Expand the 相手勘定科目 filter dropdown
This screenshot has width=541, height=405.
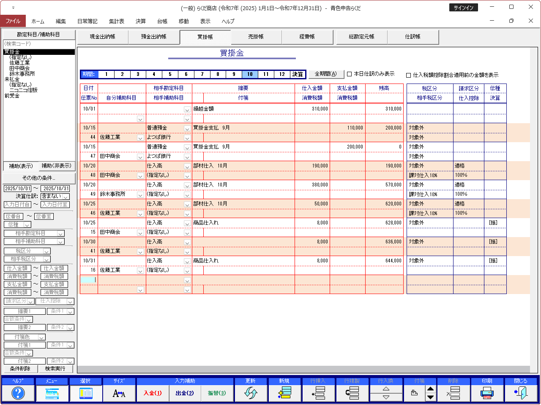click(60, 234)
